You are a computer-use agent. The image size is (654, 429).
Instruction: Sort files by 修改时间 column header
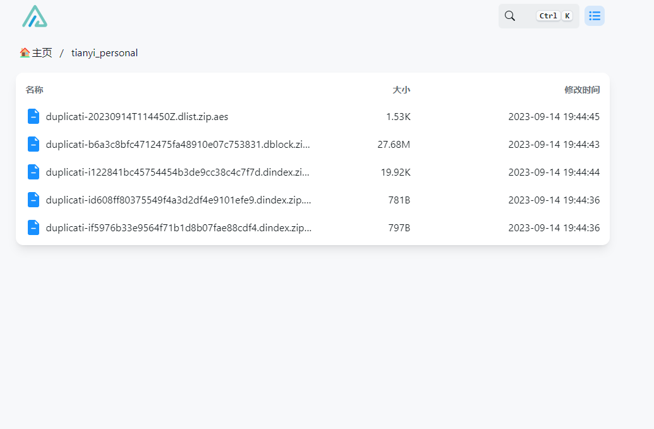(581, 90)
